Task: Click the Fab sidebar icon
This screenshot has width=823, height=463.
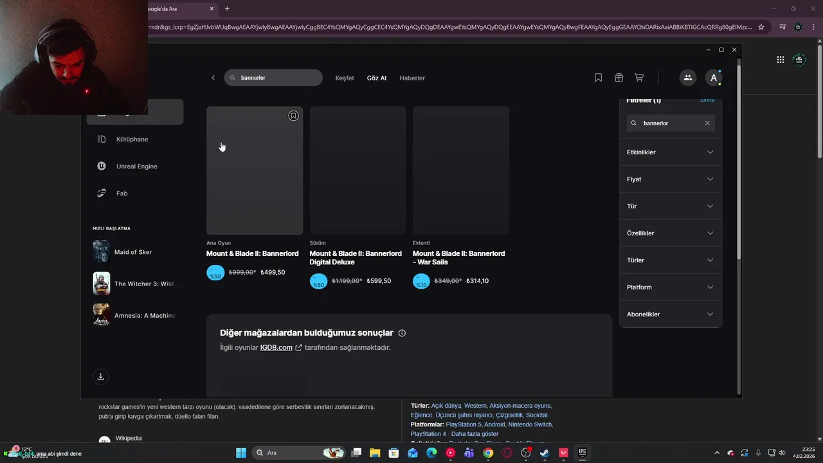Action: [102, 193]
